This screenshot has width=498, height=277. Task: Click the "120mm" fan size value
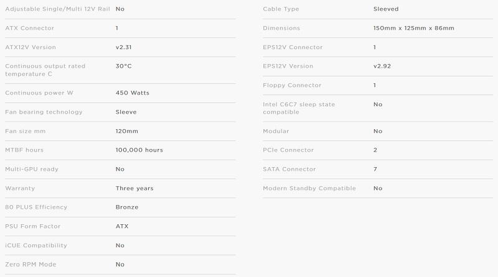pyautogui.click(x=127, y=131)
